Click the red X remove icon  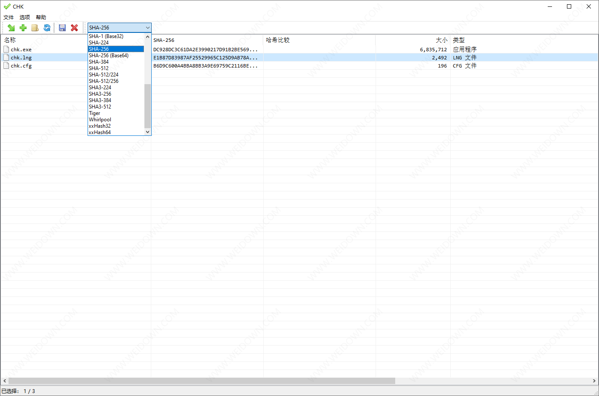pyautogui.click(x=74, y=28)
